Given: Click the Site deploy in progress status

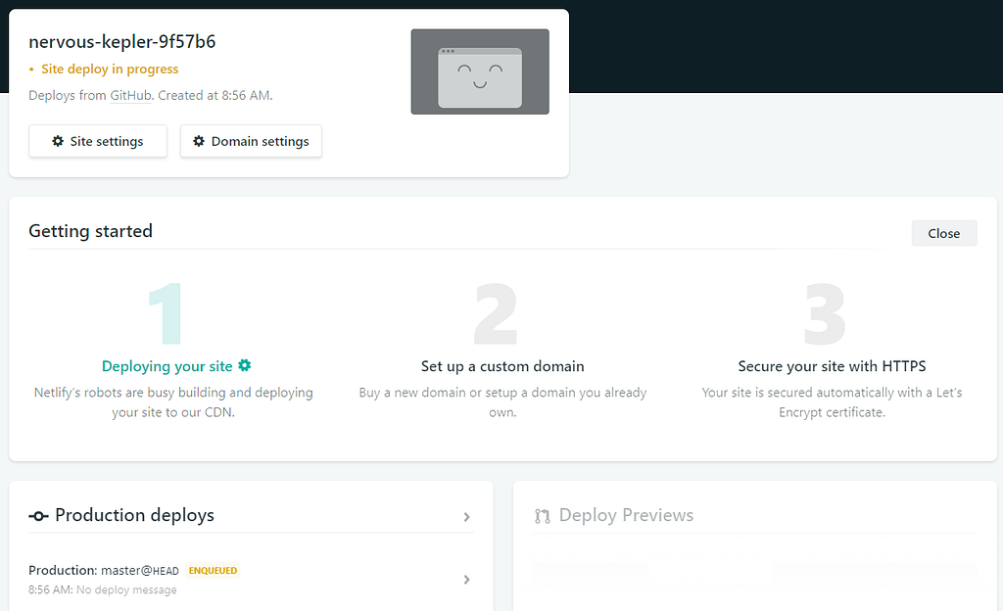Looking at the screenshot, I should [x=110, y=69].
